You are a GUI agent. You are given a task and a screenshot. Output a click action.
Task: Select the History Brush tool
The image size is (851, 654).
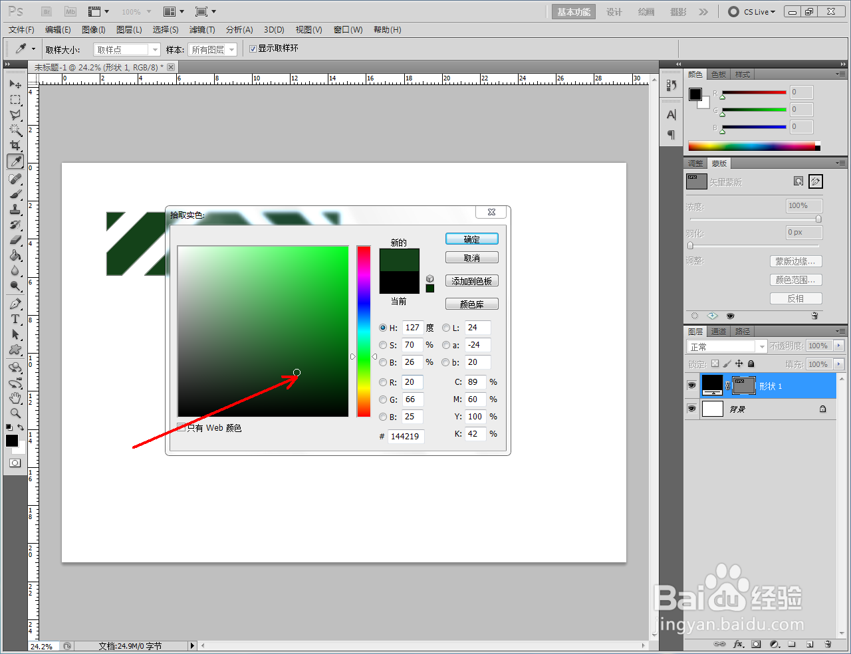tap(15, 225)
